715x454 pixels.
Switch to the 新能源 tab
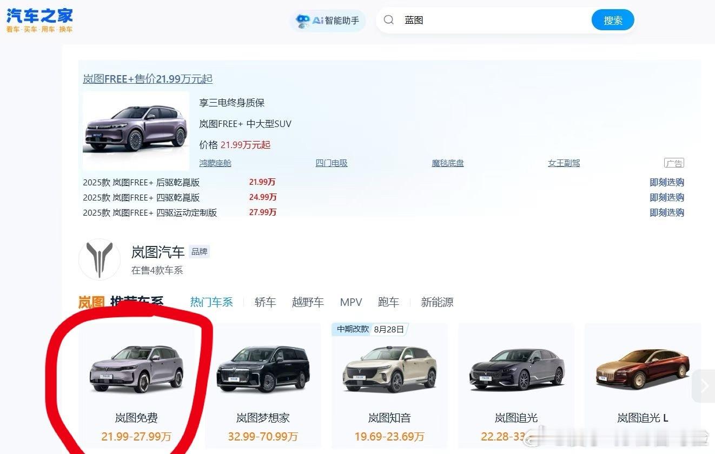(x=437, y=302)
